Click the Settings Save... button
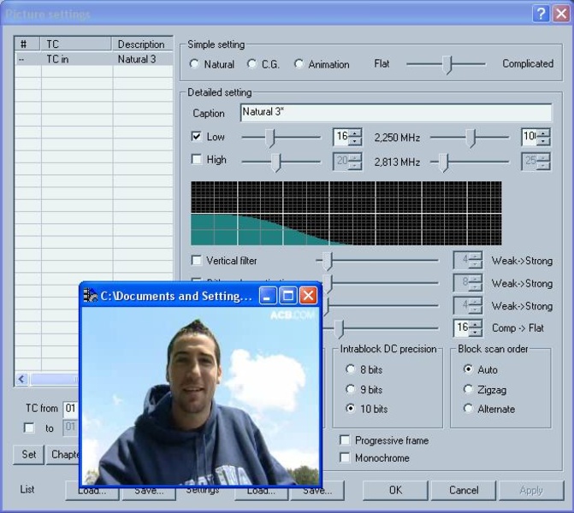This screenshot has width=574, height=513. click(317, 491)
